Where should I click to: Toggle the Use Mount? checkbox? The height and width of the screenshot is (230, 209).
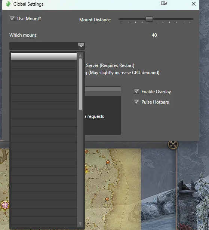[x=12, y=18]
